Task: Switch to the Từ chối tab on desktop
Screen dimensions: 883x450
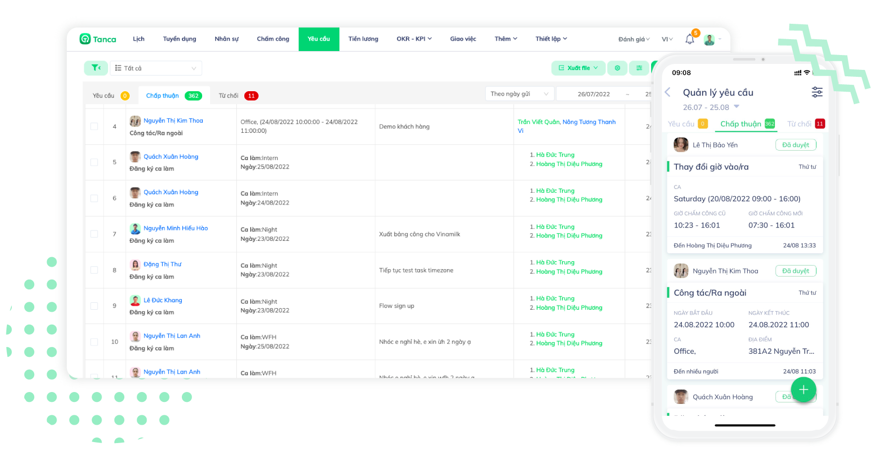Action: point(237,96)
